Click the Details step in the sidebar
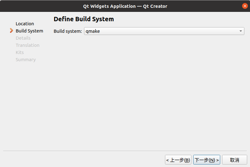 click(23, 38)
